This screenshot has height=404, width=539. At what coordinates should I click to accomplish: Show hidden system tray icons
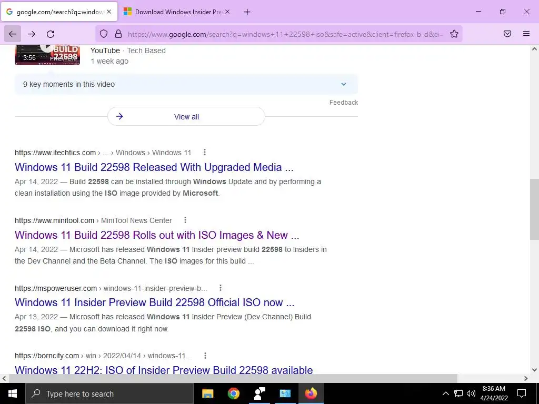445,393
